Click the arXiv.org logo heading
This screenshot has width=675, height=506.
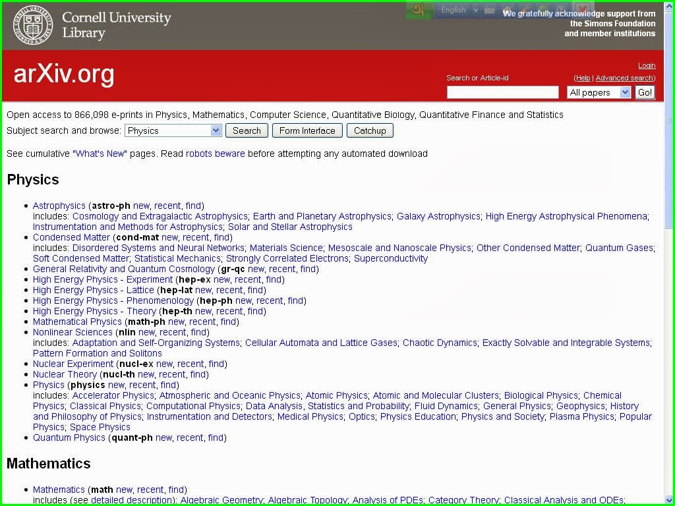[x=64, y=74]
